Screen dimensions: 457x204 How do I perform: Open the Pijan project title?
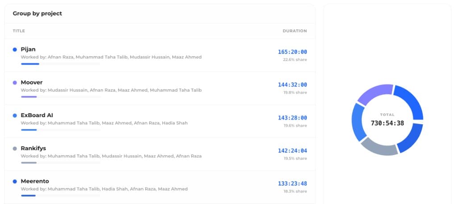28,49
